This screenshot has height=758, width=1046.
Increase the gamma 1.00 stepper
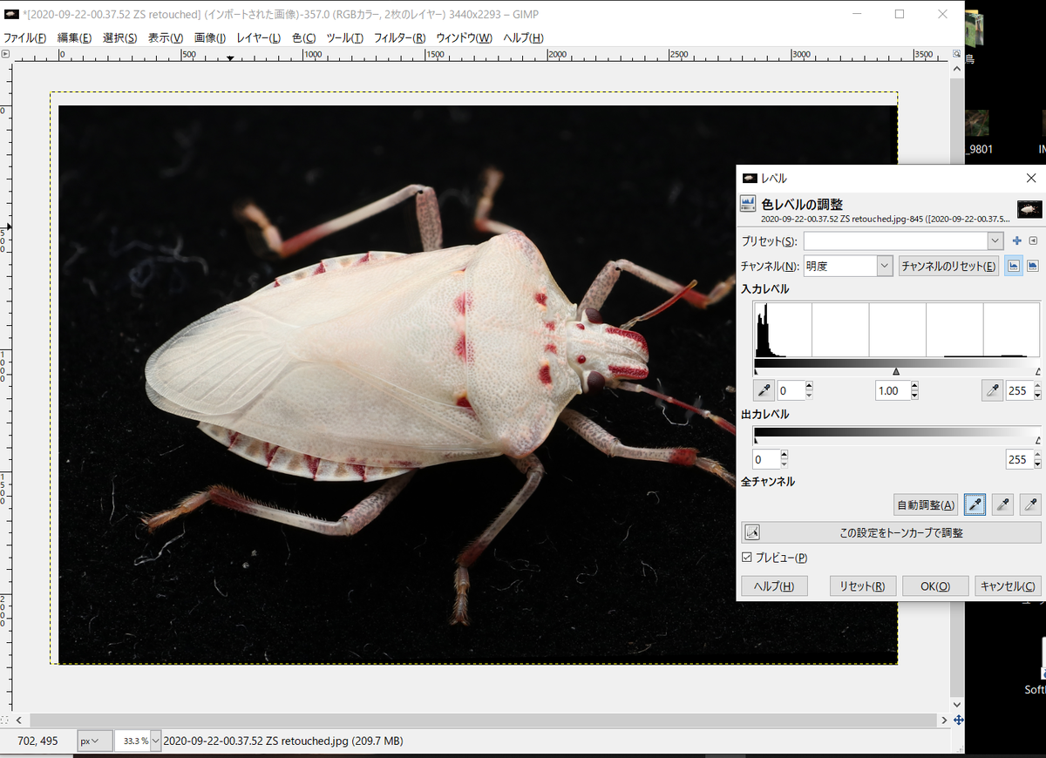914,386
